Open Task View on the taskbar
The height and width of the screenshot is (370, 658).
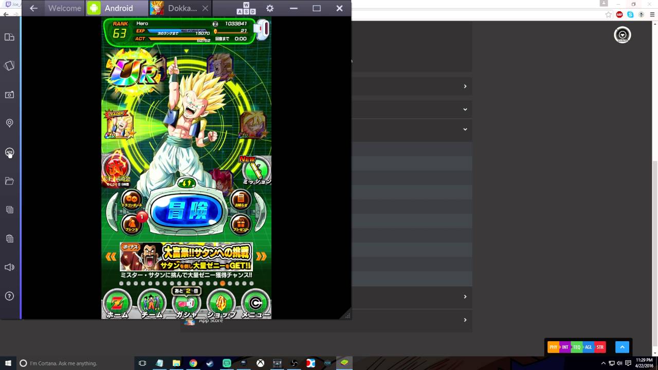point(142,363)
